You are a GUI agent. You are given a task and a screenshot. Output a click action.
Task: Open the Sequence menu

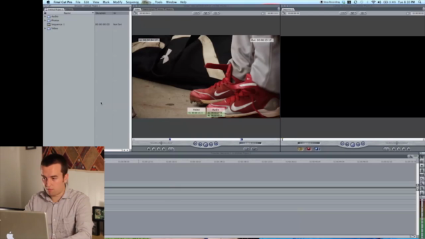click(132, 2)
